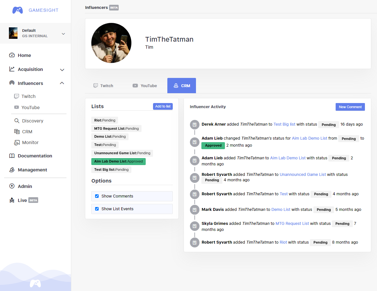Toggle the Show List Events checkbox

tap(97, 209)
